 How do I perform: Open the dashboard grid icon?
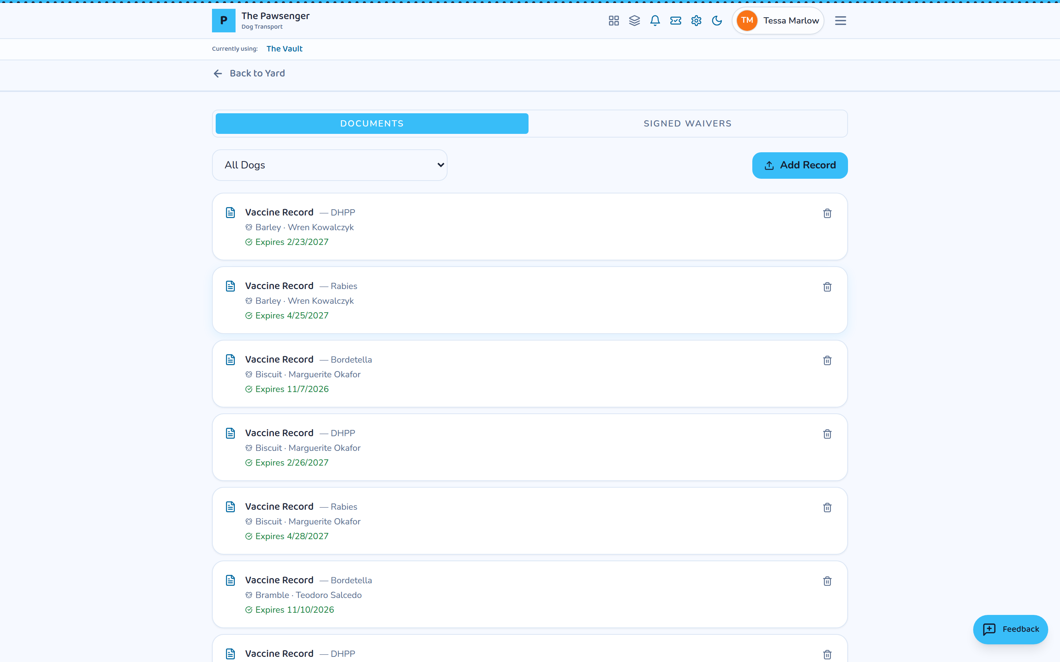pos(614,21)
